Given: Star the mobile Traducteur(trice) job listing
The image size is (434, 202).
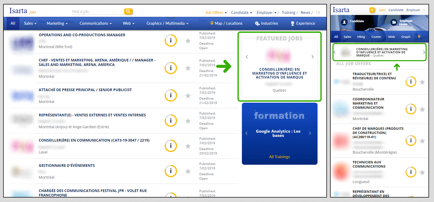Looking at the screenshot, I should point(422,82).
